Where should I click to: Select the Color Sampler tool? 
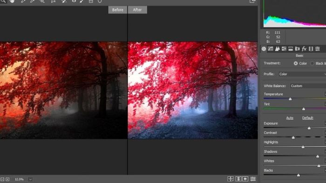click(x=33, y=1)
